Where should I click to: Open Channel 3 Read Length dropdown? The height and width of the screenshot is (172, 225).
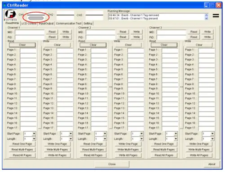[176, 139]
